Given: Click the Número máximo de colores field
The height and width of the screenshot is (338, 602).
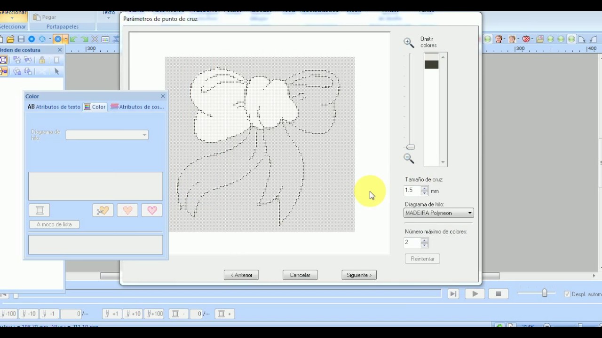Looking at the screenshot, I should (x=413, y=243).
